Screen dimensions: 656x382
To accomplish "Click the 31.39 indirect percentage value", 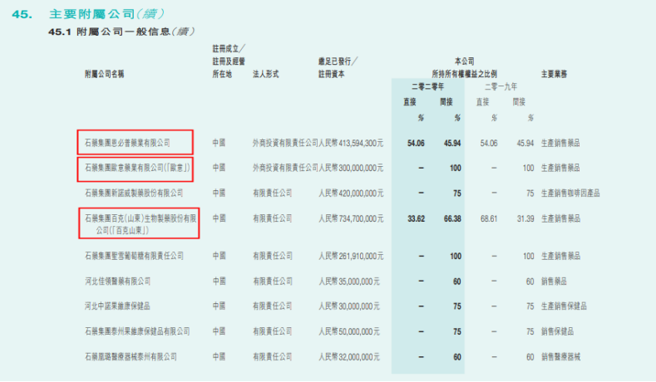I will click(x=524, y=218).
